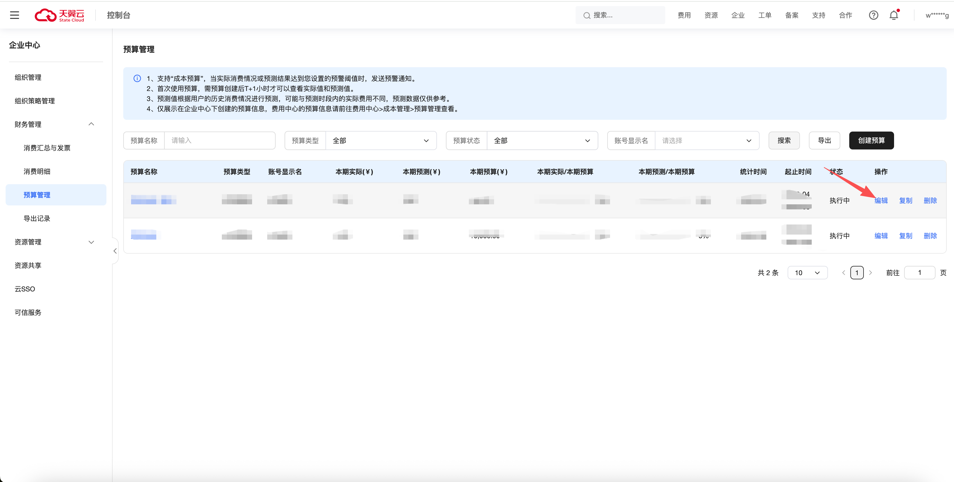Select 消费明细 in the sidebar
This screenshot has width=954, height=482.
[37, 171]
